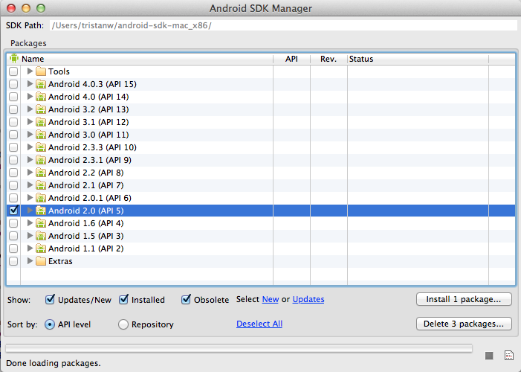
Task: Toggle the Updates/New show checkbox
Action: pyautogui.click(x=50, y=300)
